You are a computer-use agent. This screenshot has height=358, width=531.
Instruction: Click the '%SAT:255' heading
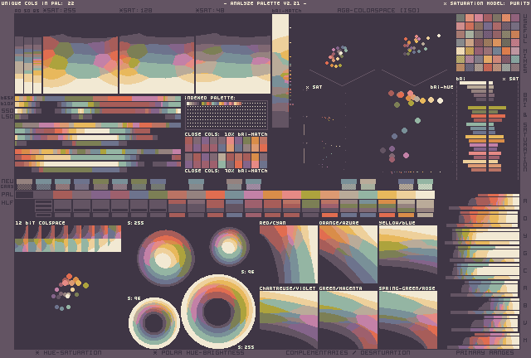pyautogui.click(x=59, y=11)
